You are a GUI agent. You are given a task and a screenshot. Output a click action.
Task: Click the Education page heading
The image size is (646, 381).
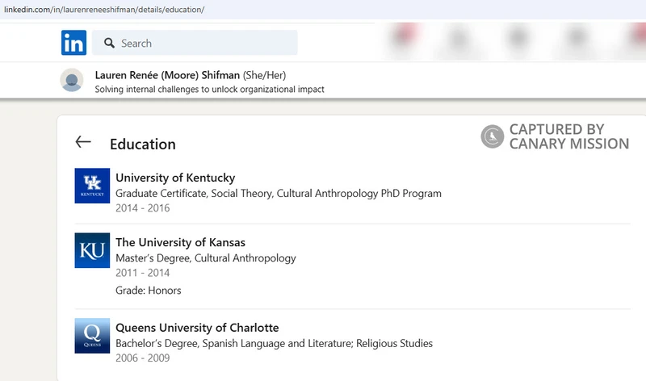pos(143,144)
